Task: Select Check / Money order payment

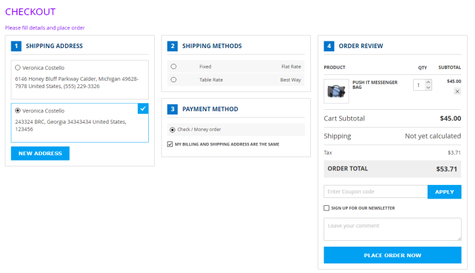Action: pos(173,130)
